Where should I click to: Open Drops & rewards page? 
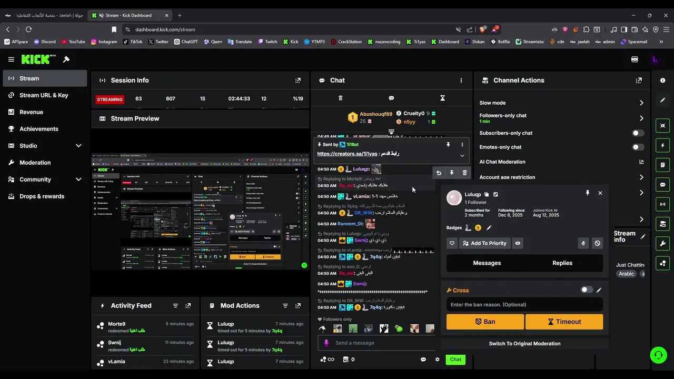tap(45, 196)
